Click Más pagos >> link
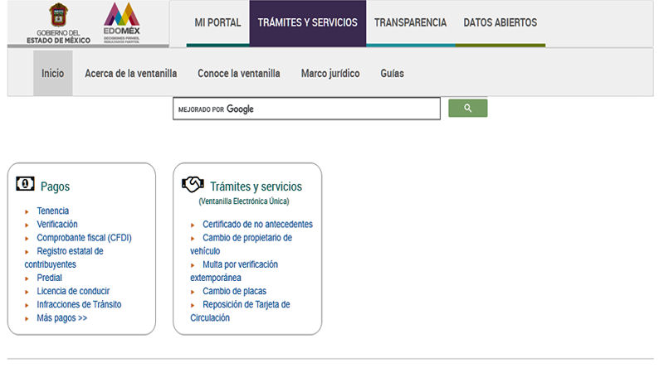Screen dimensions: 664x373 click(61, 318)
